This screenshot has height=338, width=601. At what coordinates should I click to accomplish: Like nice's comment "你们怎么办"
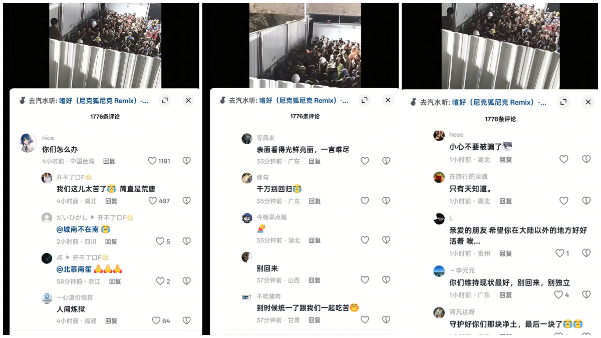[152, 161]
